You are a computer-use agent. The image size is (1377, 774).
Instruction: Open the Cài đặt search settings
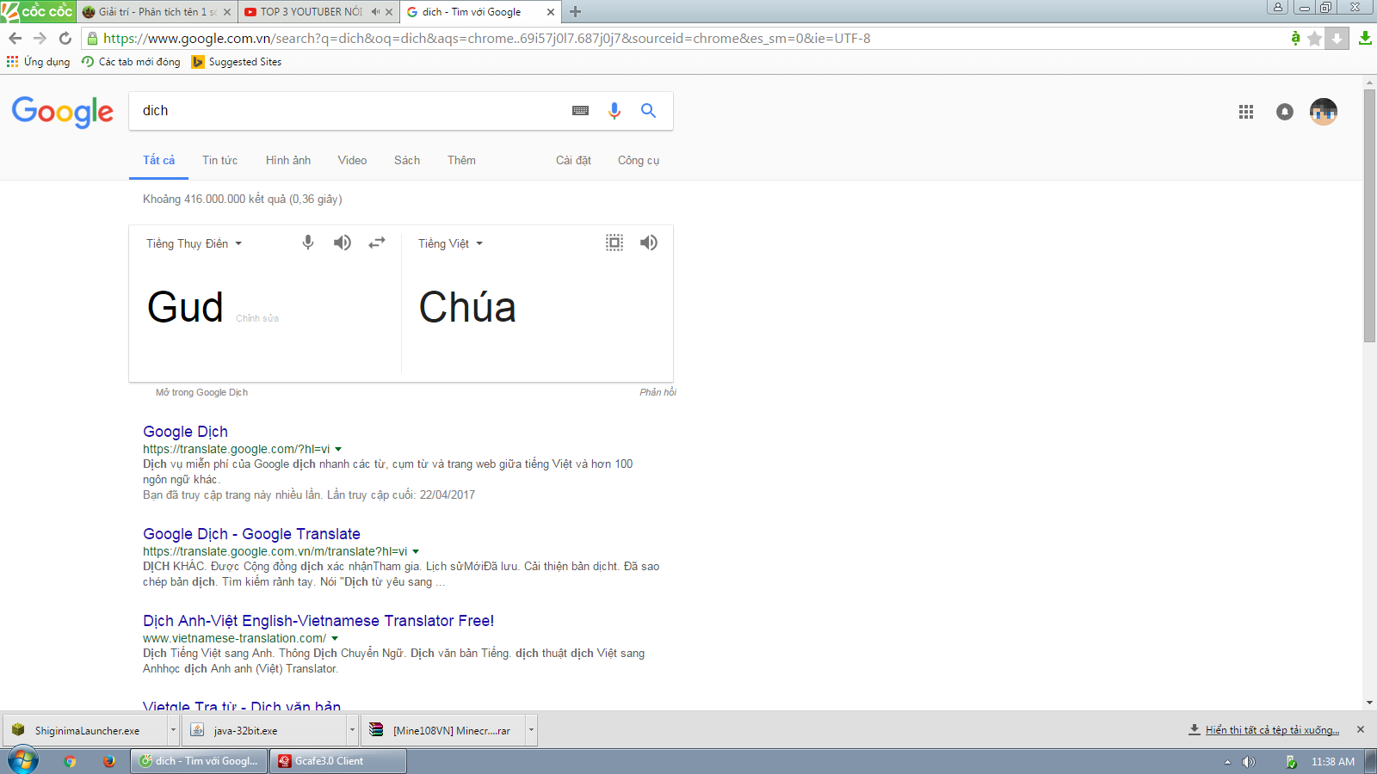[573, 160]
